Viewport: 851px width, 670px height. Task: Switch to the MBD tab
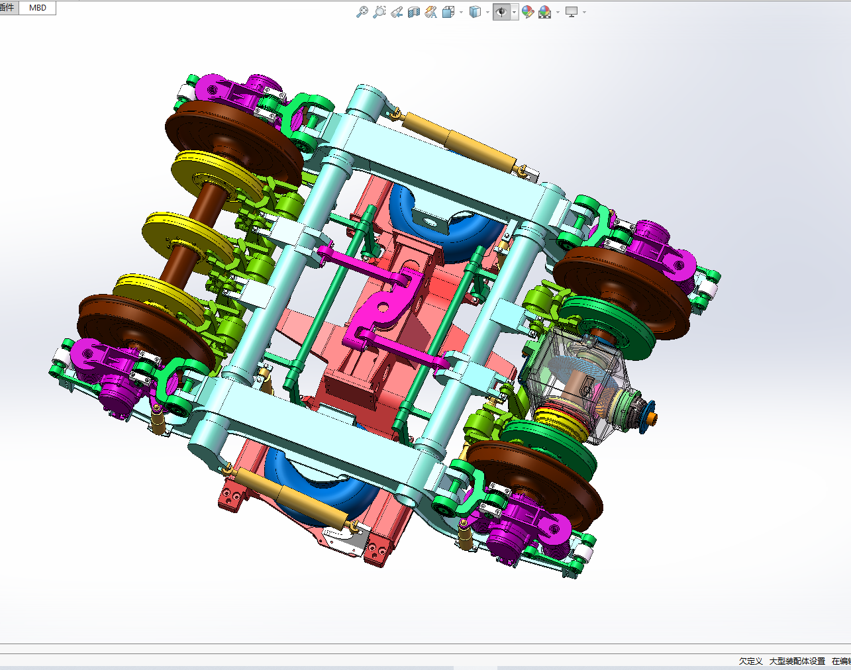38,8
